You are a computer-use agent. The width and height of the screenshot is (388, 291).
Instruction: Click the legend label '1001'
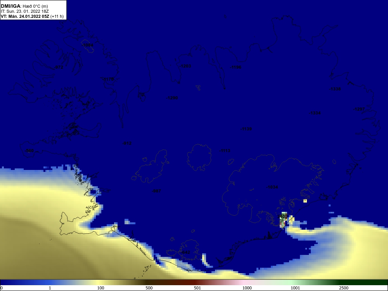pos(295,288)
